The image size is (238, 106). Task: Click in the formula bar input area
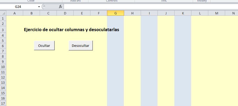pyautogui.click(x=150, y=7)
